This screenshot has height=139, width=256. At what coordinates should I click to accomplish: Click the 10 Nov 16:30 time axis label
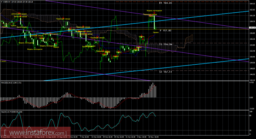(x=153, y=137)
